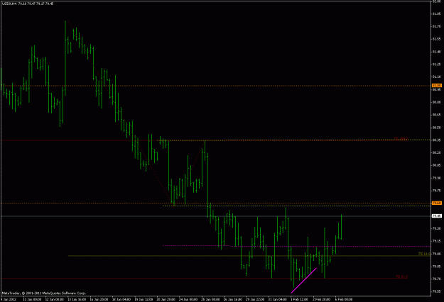Click the 13 Jan 16:00 time label

pyautogui.click(x=77, y=299)
